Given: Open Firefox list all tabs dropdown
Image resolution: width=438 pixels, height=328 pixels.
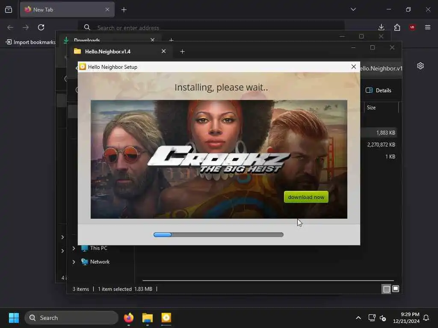Looking at the screenshot, I should point(353,9).
